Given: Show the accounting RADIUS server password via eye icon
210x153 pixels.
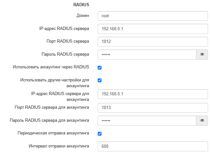Looking at the screenshot, I should tap(202, 120).
